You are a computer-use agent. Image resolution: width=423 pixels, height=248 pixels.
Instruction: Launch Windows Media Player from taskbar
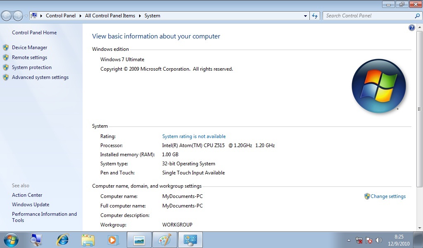(x=112, y=240)
